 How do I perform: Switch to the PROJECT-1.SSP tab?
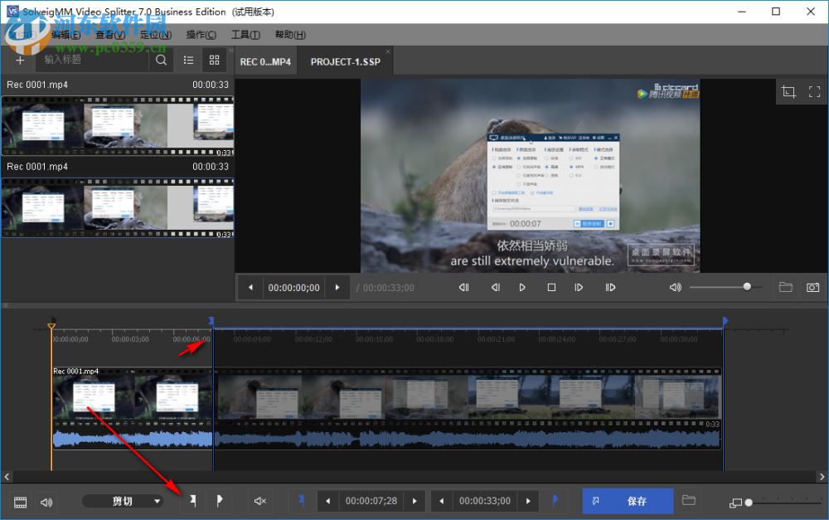coord(345,61)
